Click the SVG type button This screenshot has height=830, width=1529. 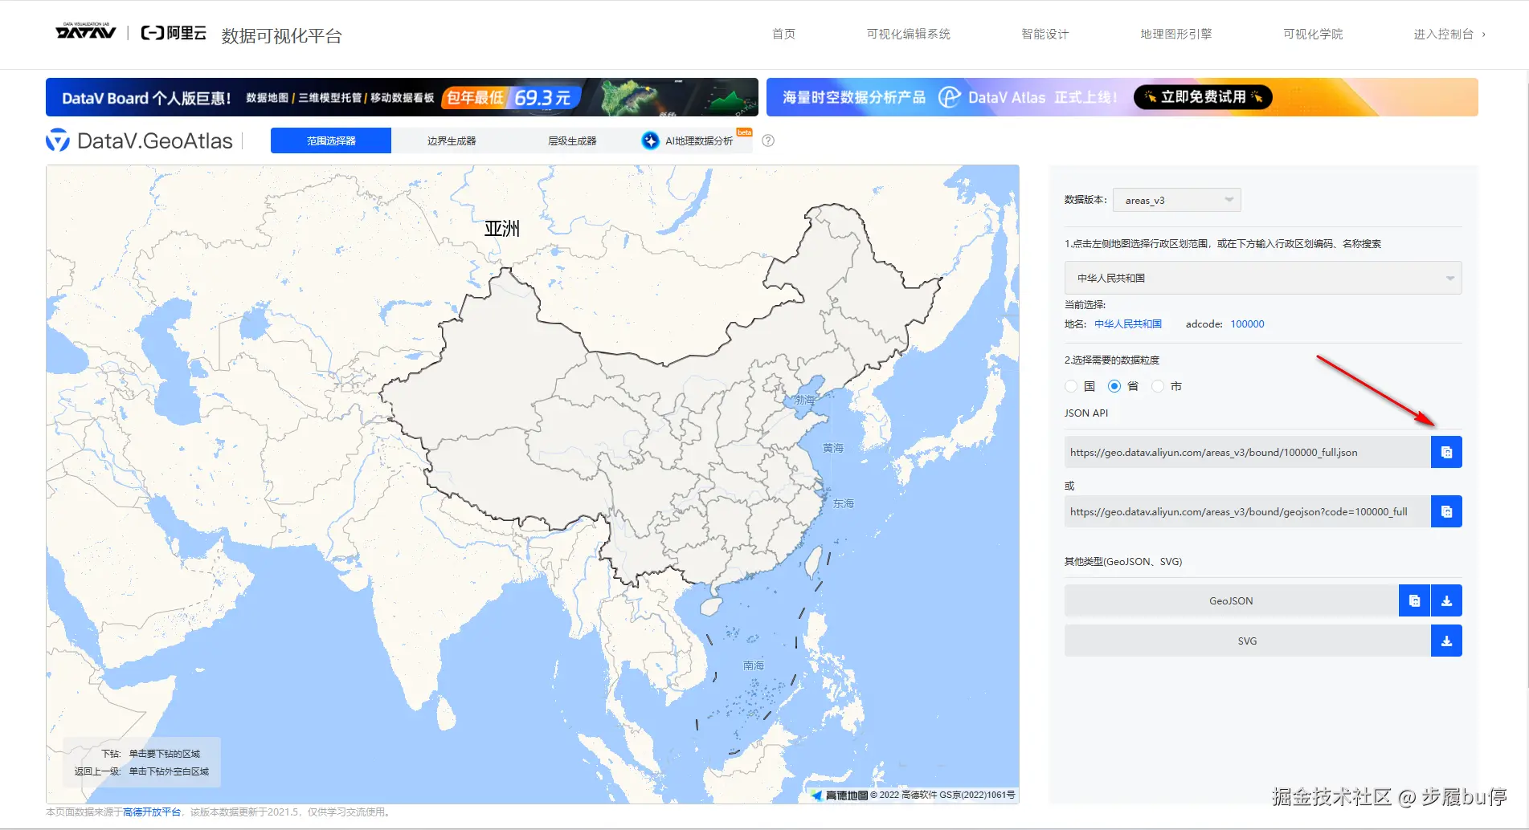(1247, 641)
